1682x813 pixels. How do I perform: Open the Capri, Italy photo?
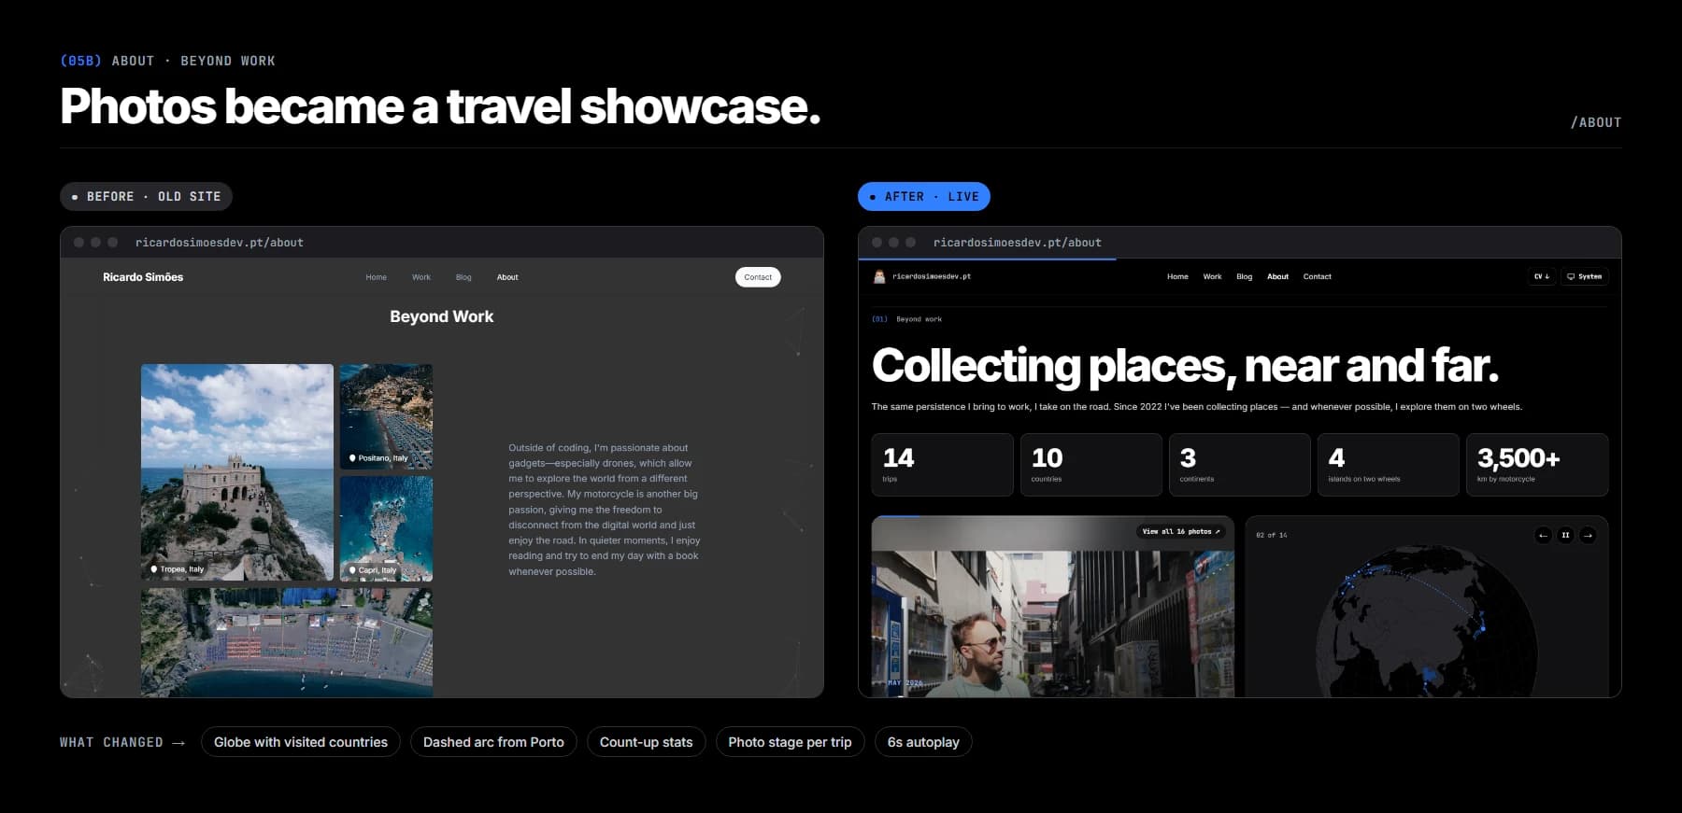click(x=386, y=529)
